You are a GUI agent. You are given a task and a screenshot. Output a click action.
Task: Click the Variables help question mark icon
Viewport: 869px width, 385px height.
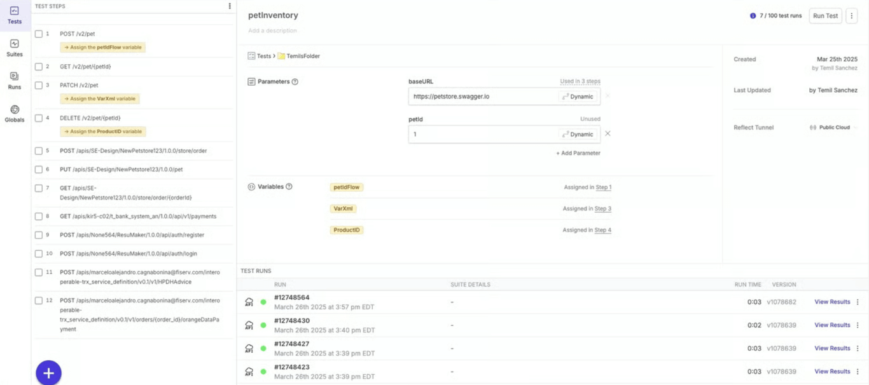(x=290, y=186)
